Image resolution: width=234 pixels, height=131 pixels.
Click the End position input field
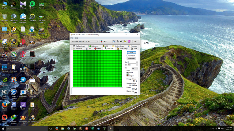click(132, 65)
